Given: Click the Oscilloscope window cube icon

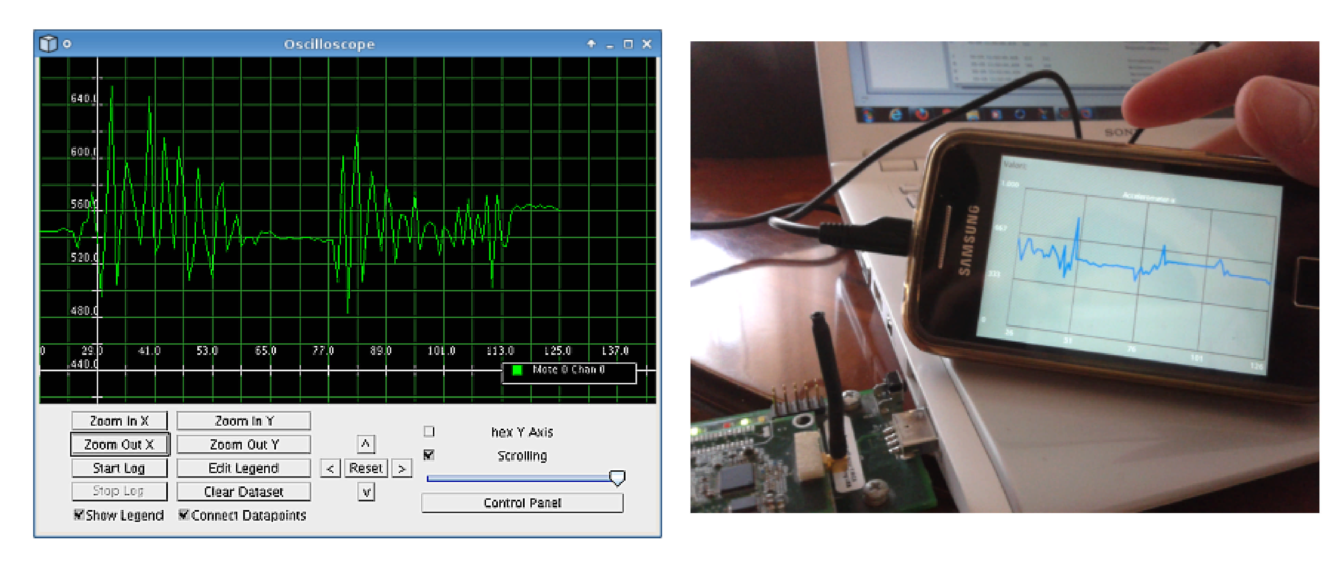Looking at the screenshot, I should click(48, 44).
